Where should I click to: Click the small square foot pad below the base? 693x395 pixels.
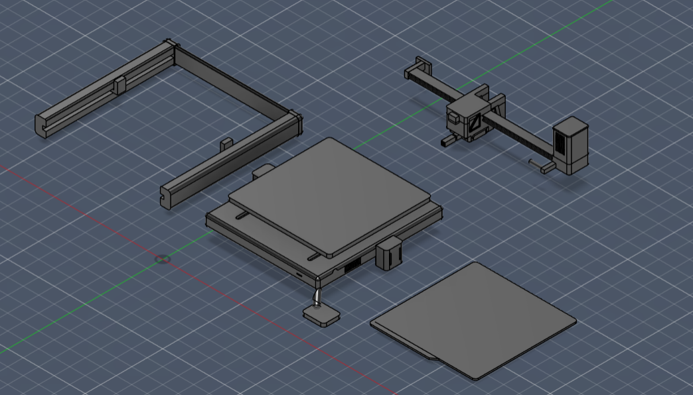[x=321, y=314]
